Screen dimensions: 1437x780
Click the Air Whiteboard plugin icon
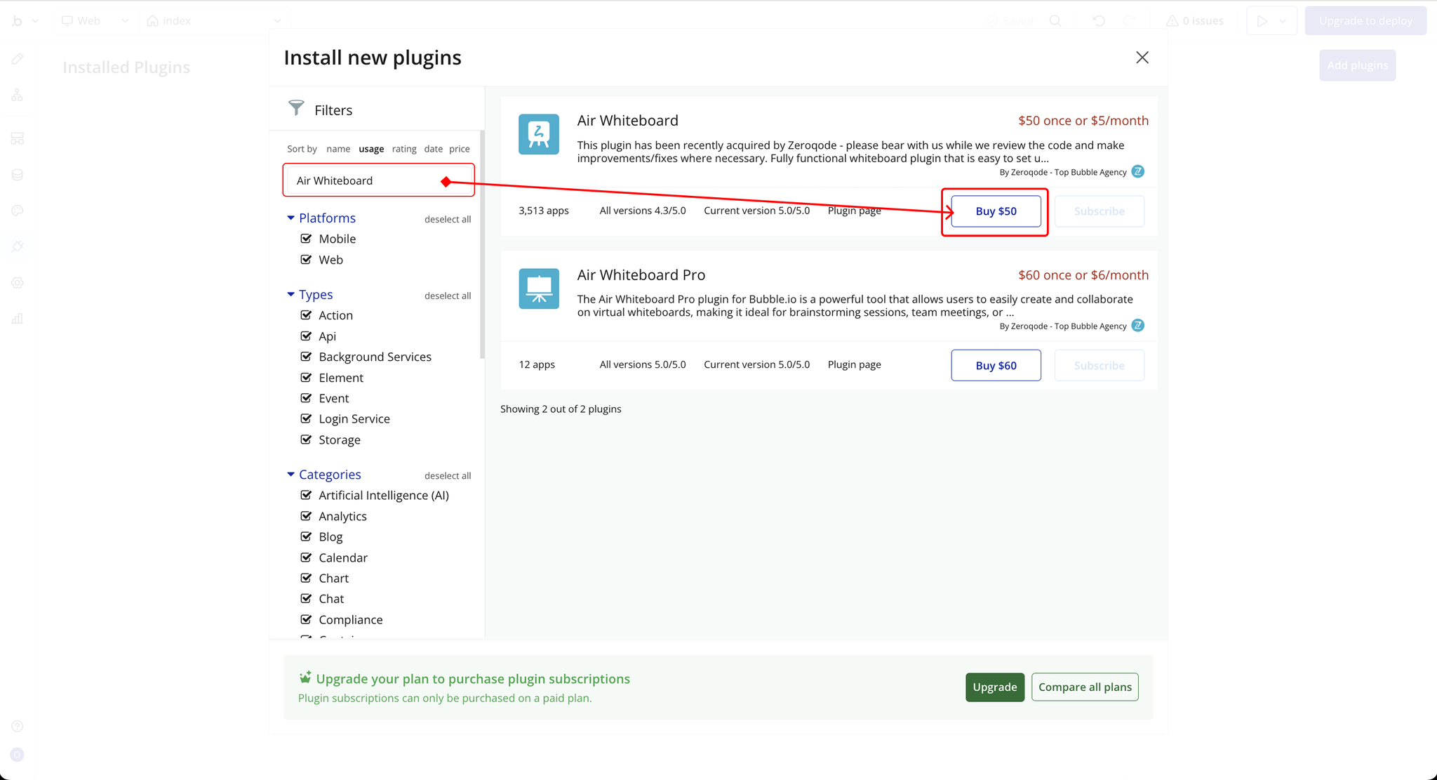point(538,134)
